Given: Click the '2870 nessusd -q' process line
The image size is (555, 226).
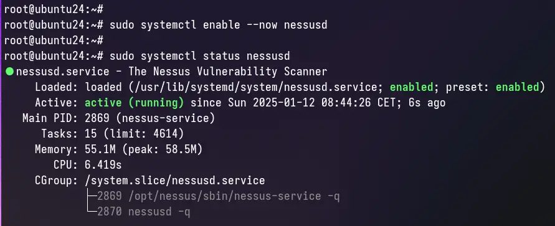Looking at the screenshot, I should point(144,212).
